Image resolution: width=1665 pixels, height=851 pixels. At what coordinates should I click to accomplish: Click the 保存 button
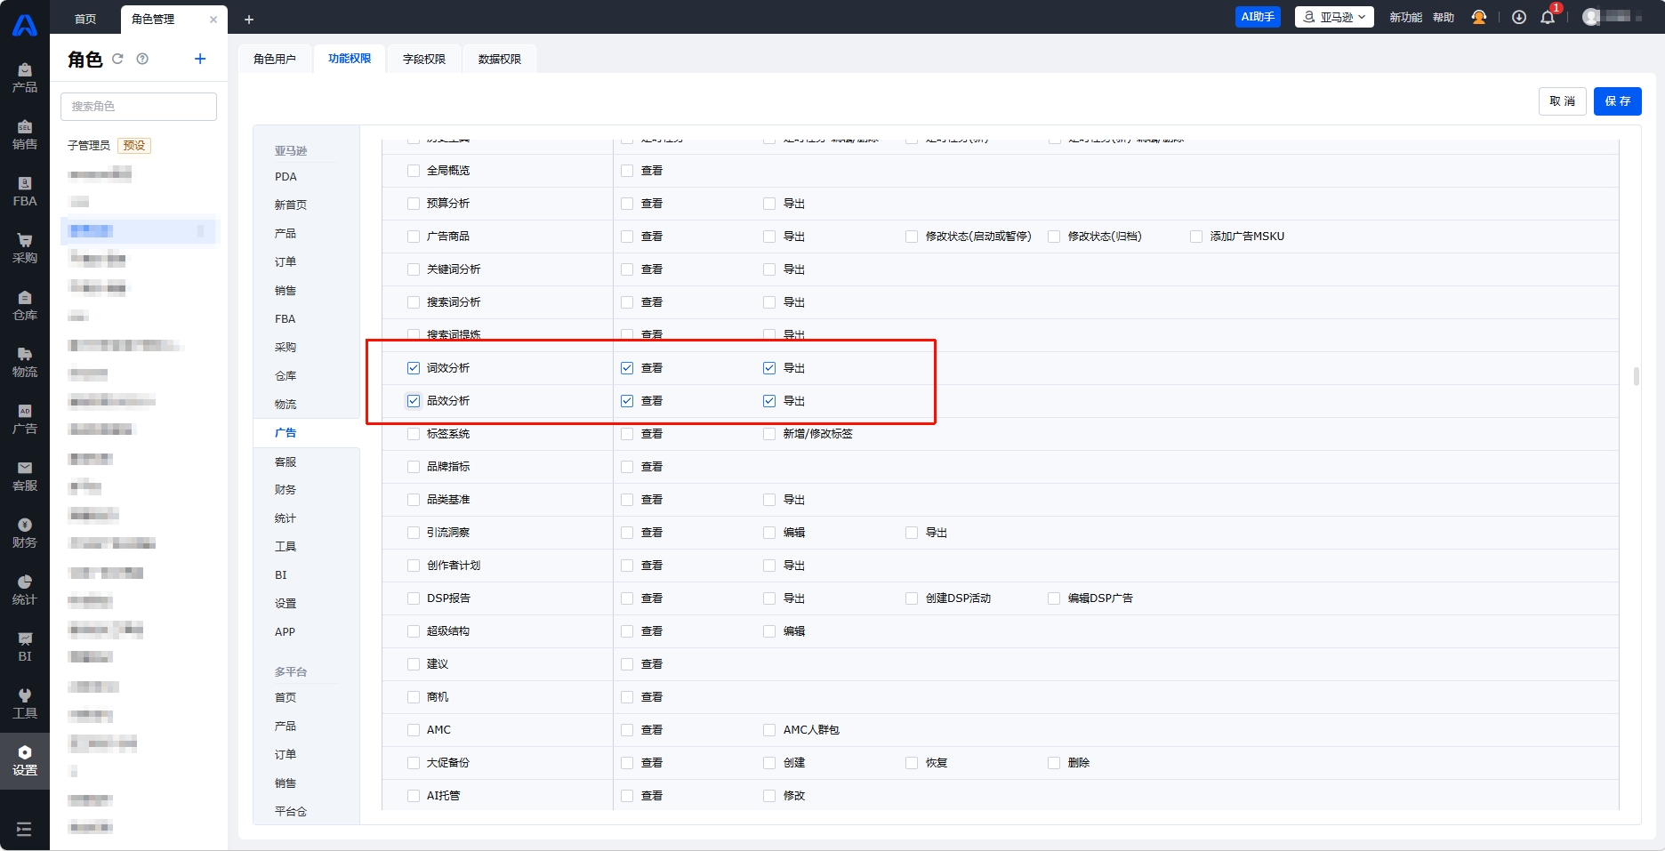[1617, 101]
